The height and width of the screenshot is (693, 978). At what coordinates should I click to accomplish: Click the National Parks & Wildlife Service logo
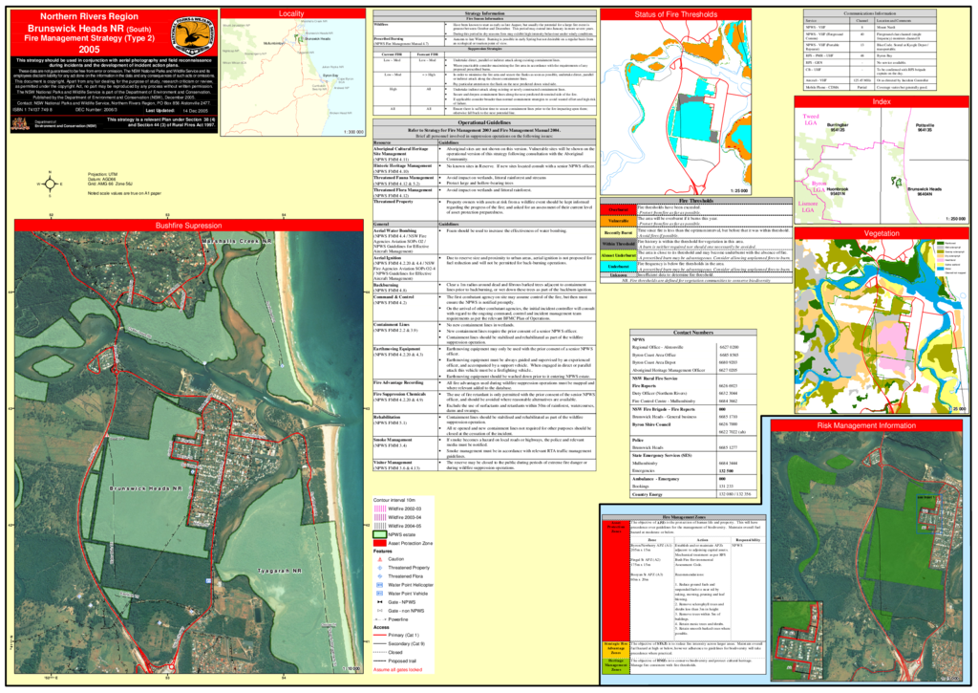193,35
